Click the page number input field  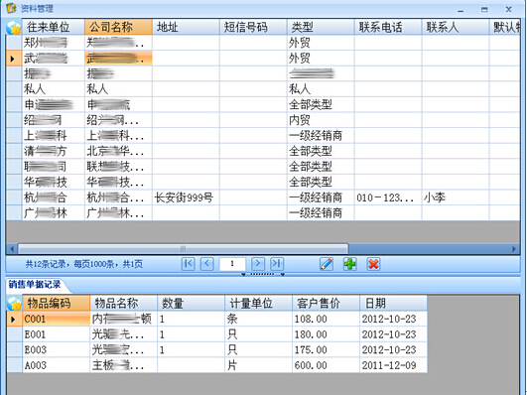click(x=232, y=264)
